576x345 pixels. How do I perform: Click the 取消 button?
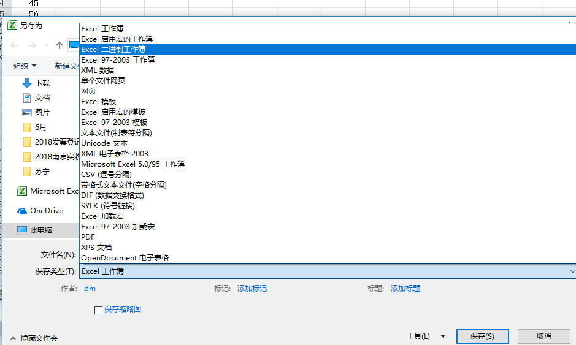(x=543, y=336)
